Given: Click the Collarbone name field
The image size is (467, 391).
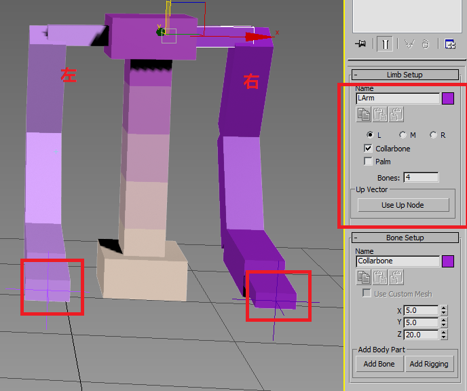Looking at the screenshot, I should point(398,261).
